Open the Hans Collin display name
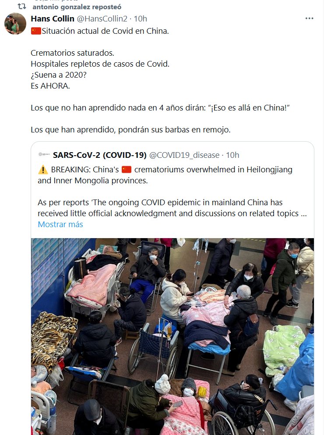This screenshot has height=435, width=331. point(53,18)
